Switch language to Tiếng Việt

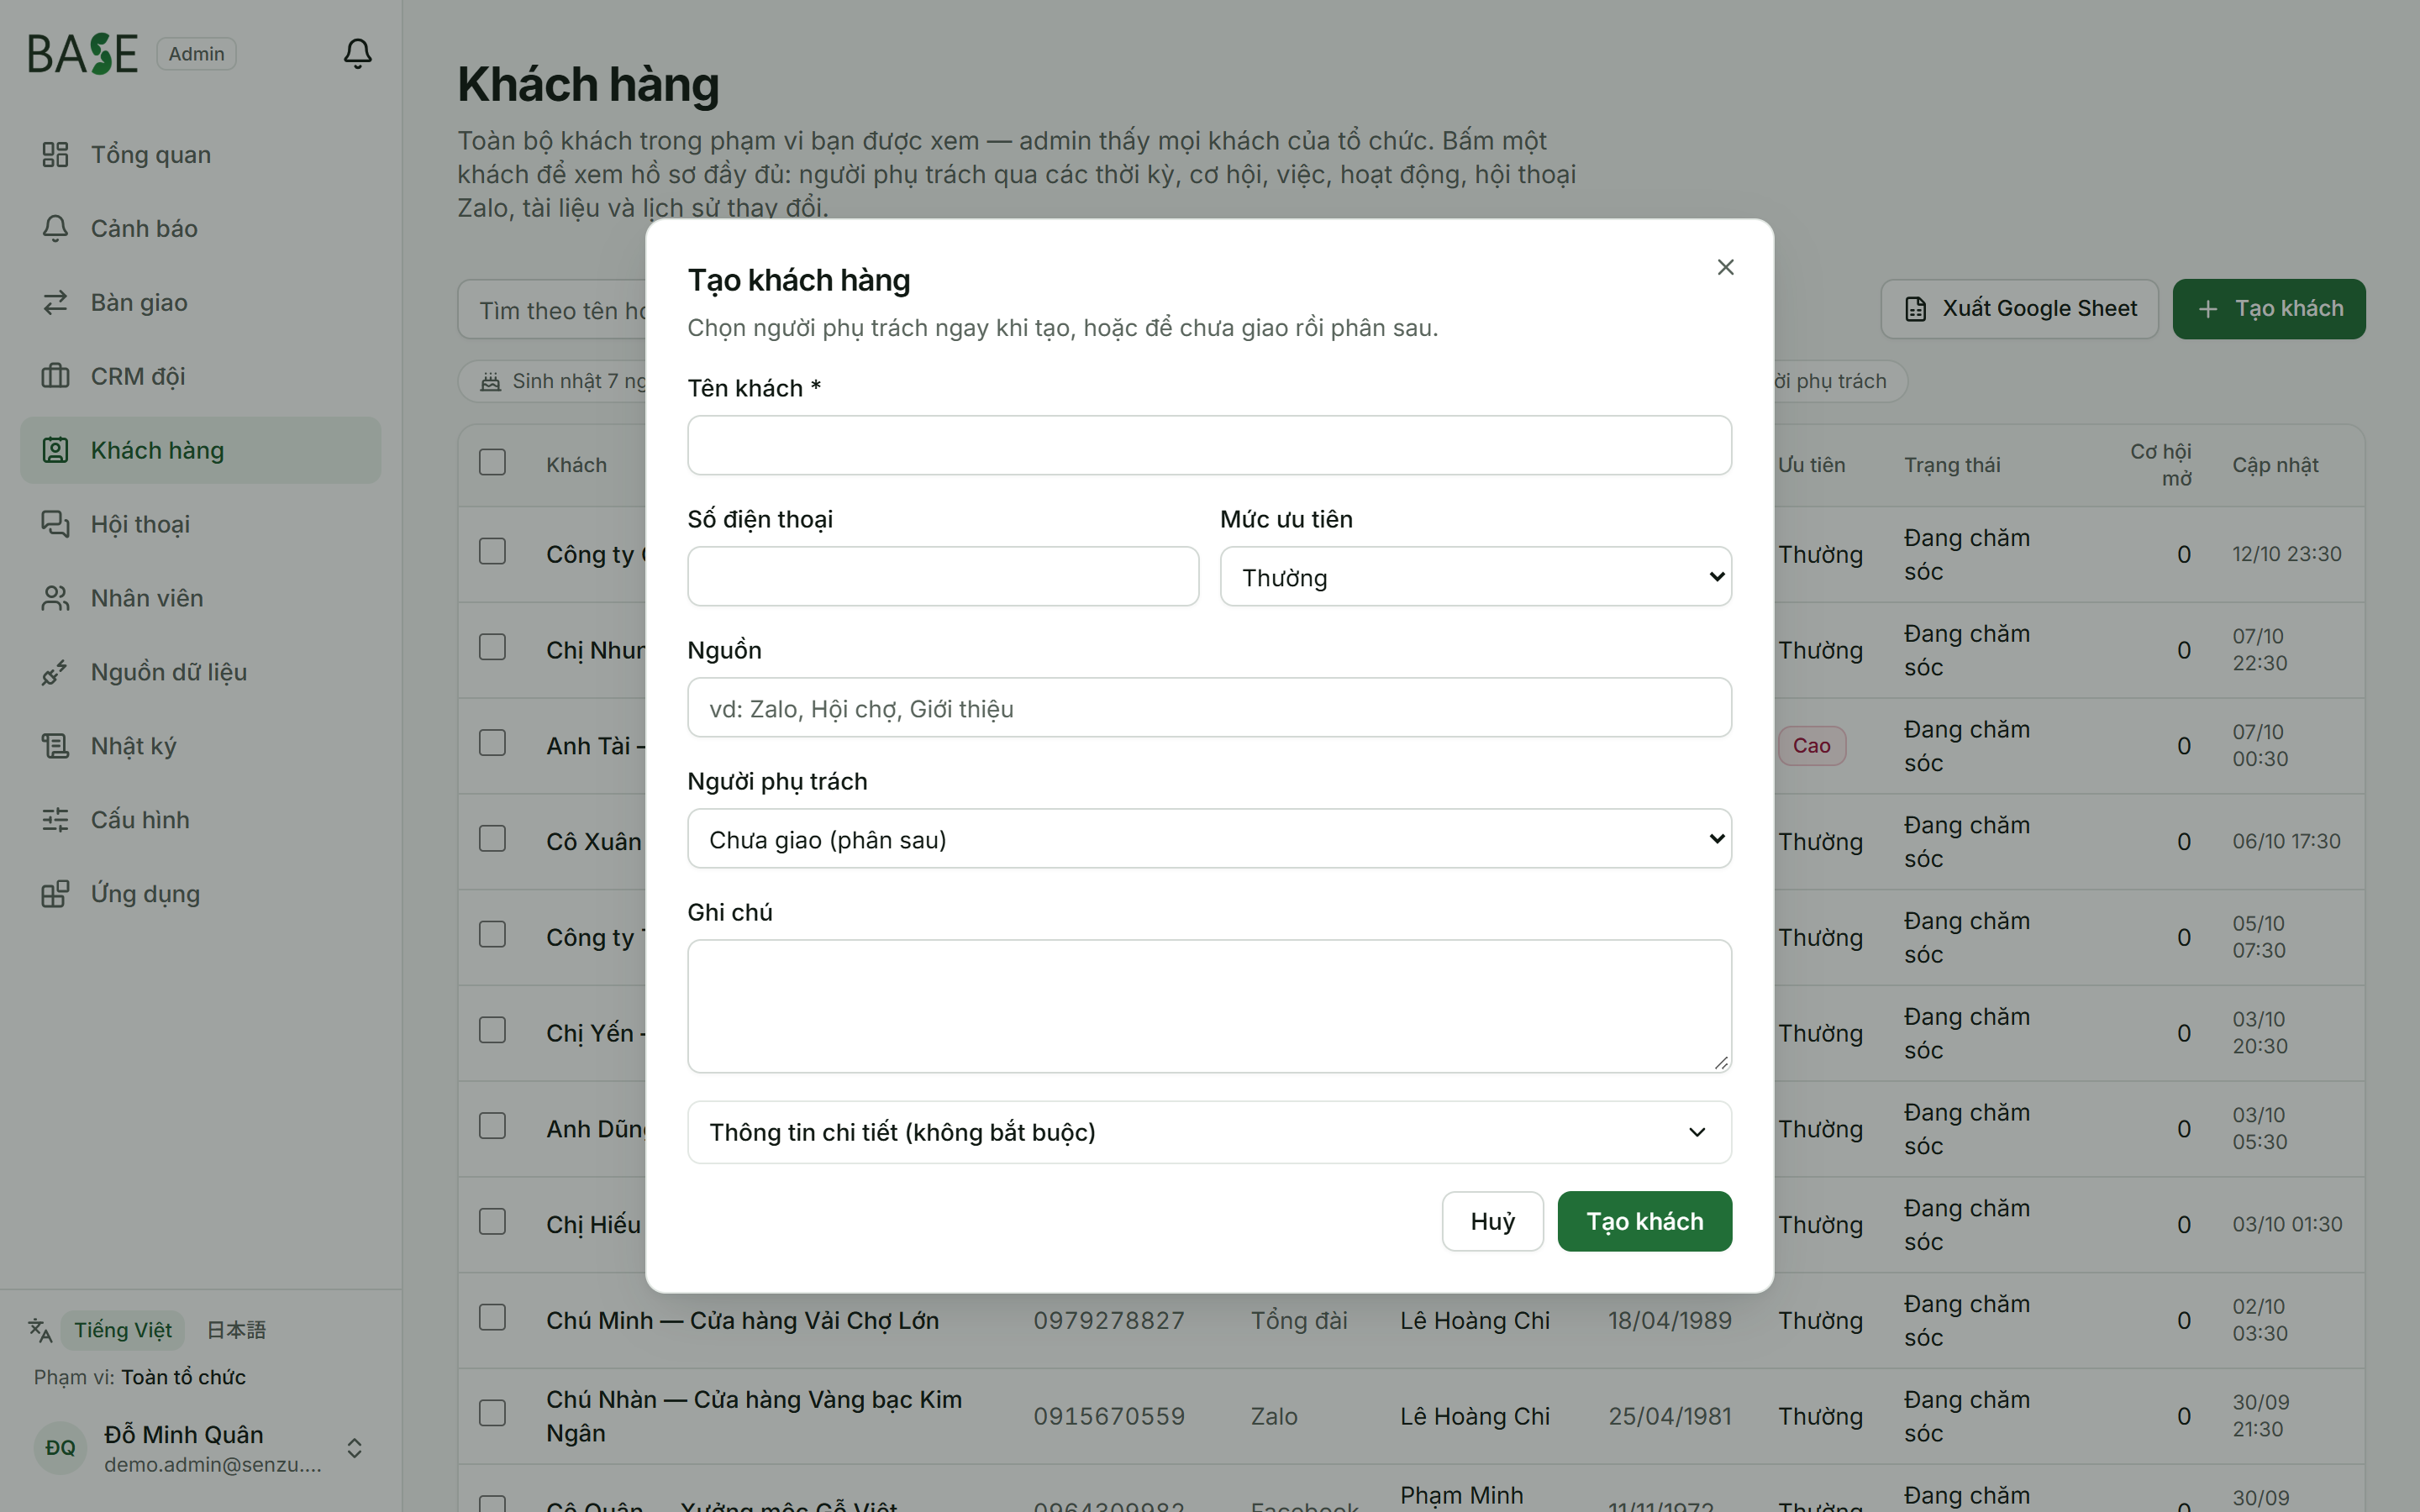122,1330
